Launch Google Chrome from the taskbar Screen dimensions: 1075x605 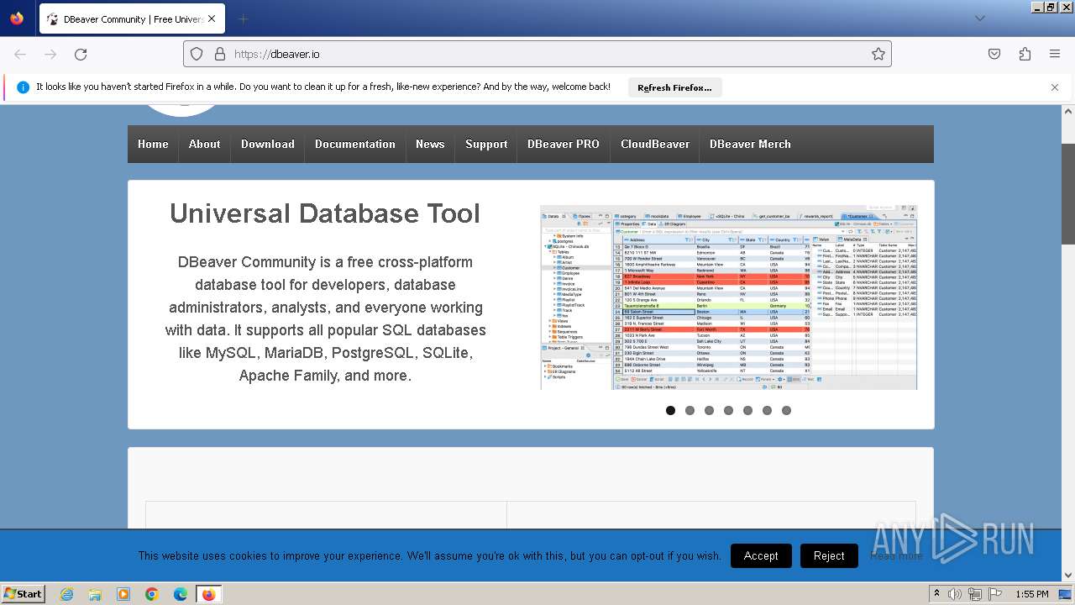pos(152,594)
